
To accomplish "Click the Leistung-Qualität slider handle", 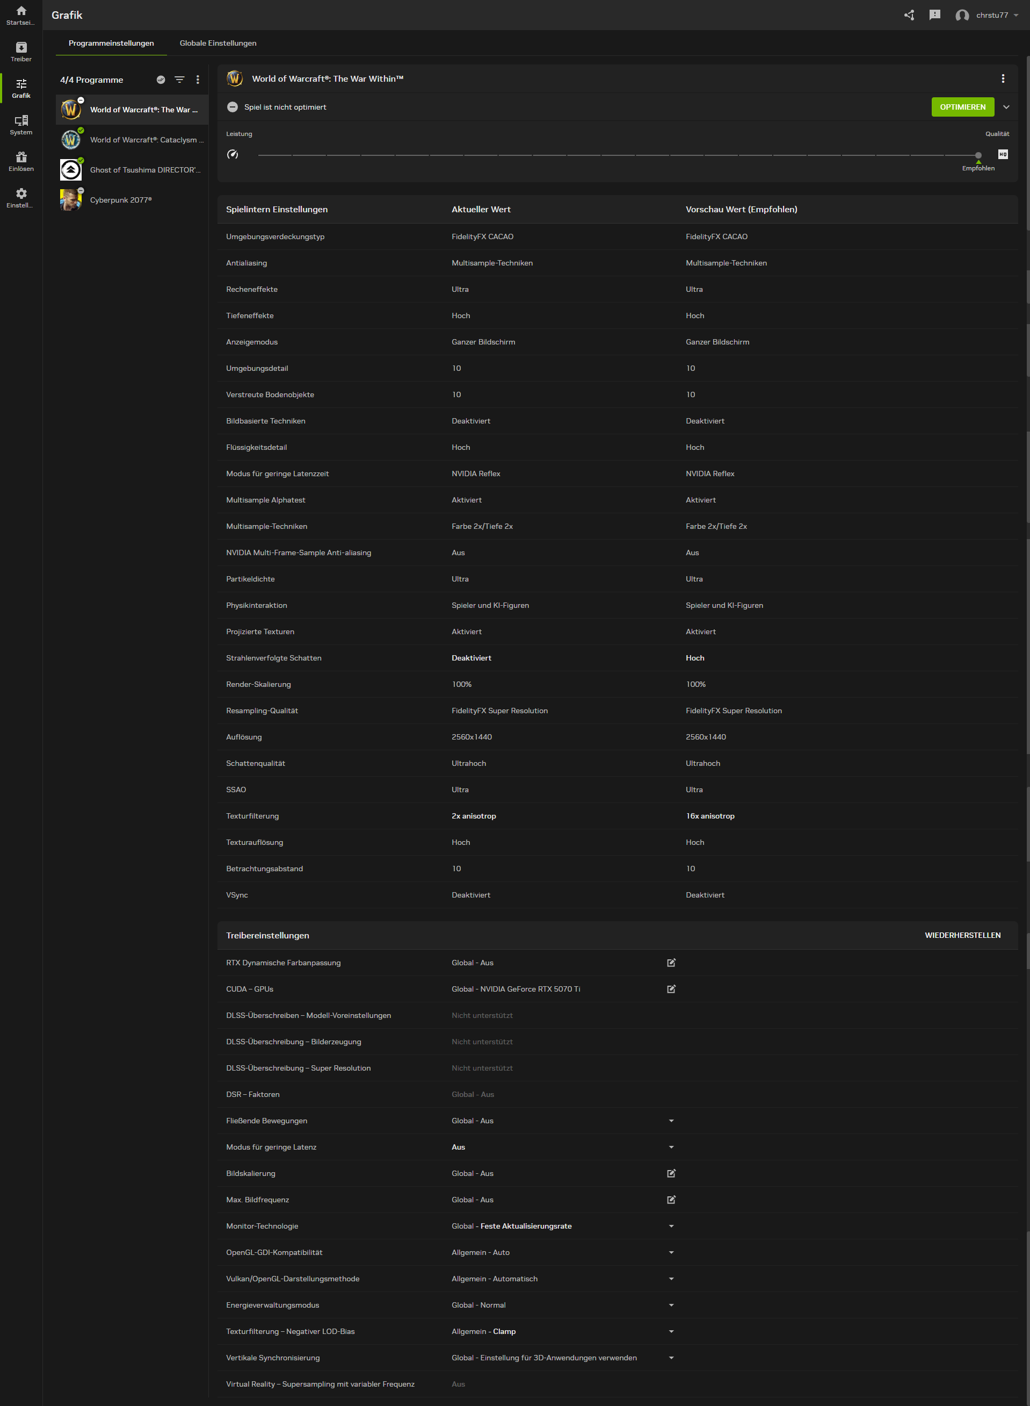I will (977, 155).
